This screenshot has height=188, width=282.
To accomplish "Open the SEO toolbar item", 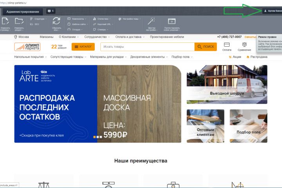I will point(34,24).
